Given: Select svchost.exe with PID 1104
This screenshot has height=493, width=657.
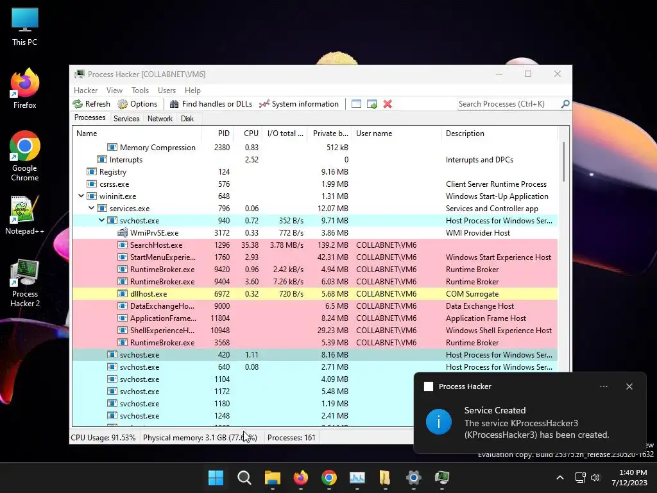Looking at the screenshot, I should point(243,379).
